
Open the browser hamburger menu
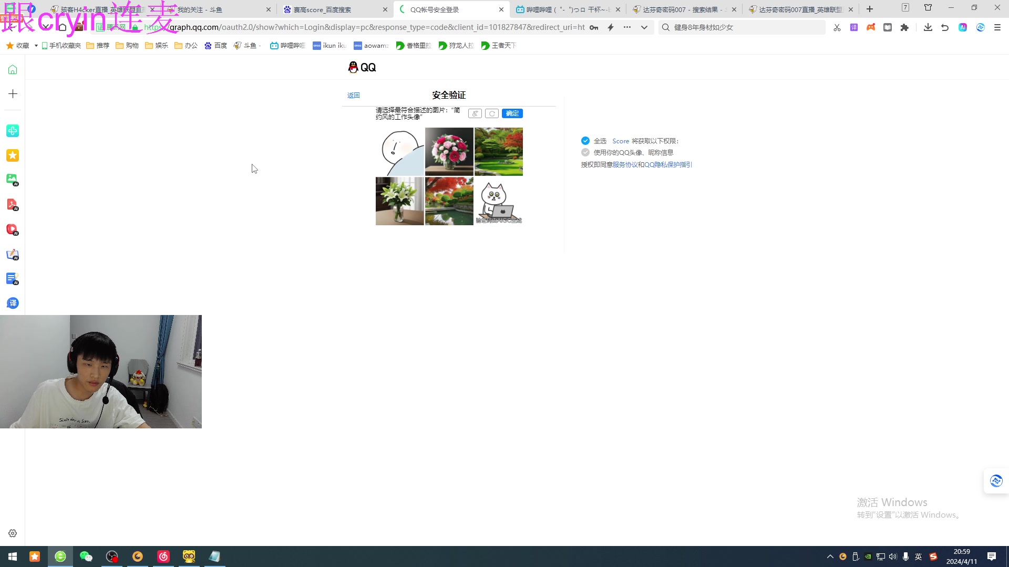click(x=997, y=27)
